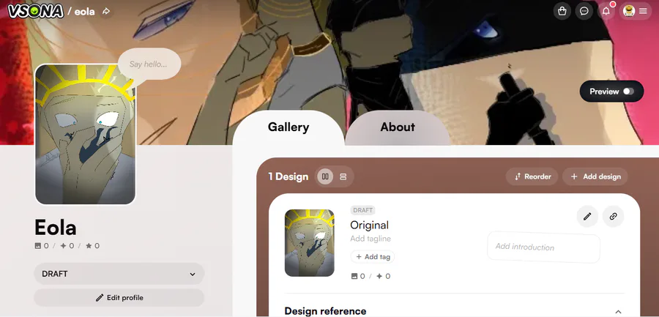Open the shopping bag icon
The image size is (659, 317).
point(562,12)
